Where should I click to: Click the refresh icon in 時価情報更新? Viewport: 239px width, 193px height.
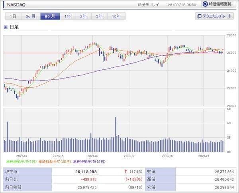pyautogui.click(x=205, y=4)
